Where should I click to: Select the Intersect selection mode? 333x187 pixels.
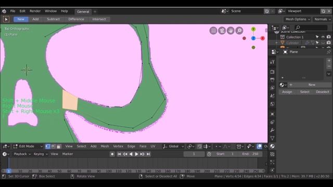[99, 19]
